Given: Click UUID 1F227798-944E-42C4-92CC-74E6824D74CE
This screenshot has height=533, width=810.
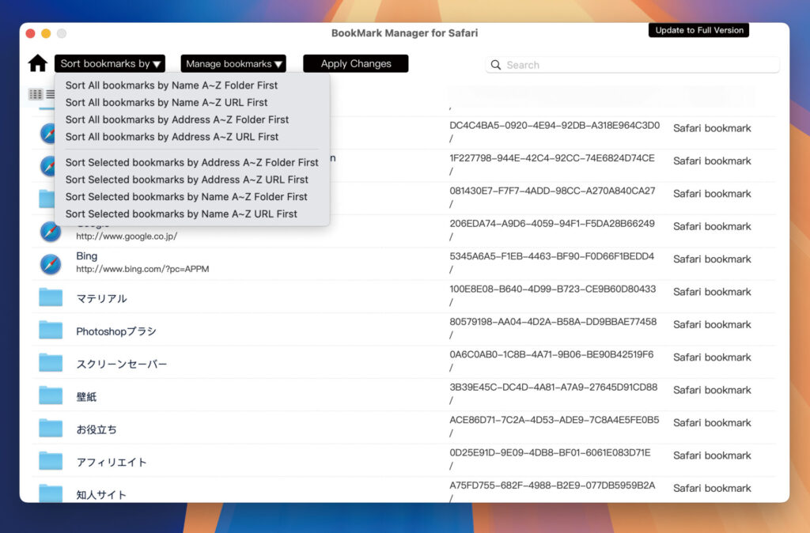Looking at the screenshot, I should (551, 157).
